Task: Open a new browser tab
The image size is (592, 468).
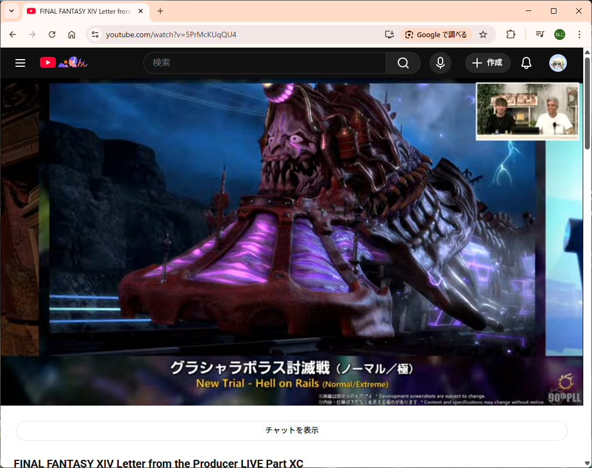Action: coord(160,11)
